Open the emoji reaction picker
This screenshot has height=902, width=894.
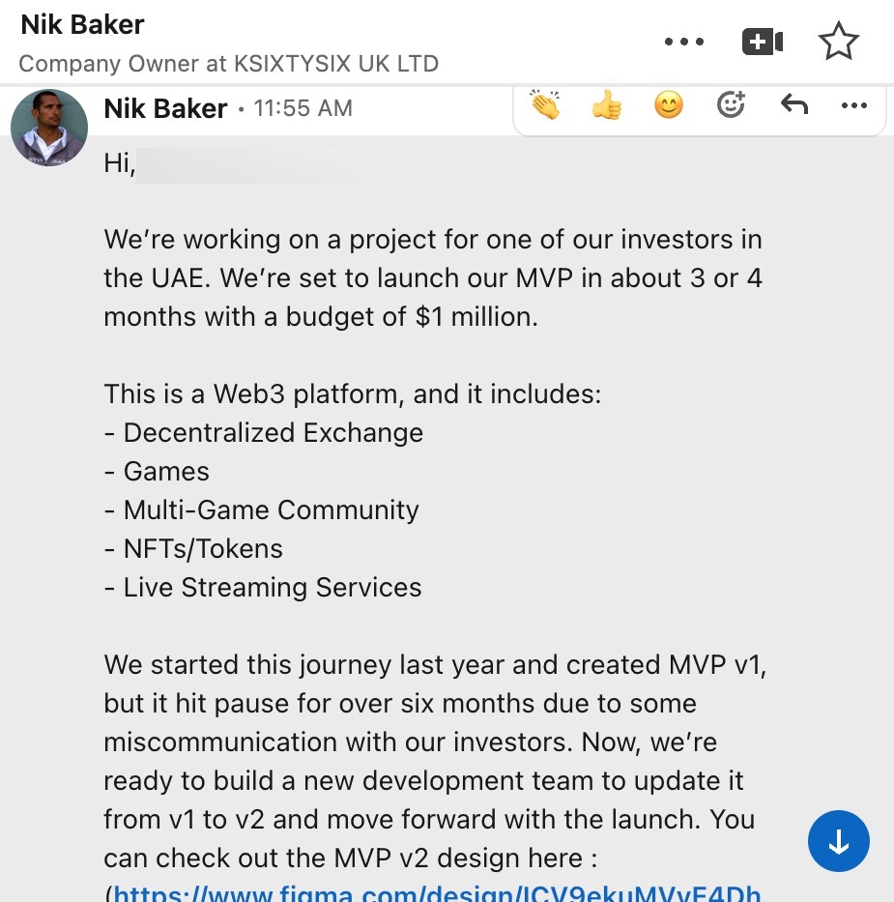tap(731, 105)
